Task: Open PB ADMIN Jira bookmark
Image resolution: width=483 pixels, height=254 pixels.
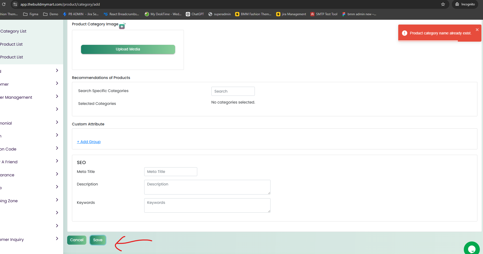Action: (x=81, y=14)
